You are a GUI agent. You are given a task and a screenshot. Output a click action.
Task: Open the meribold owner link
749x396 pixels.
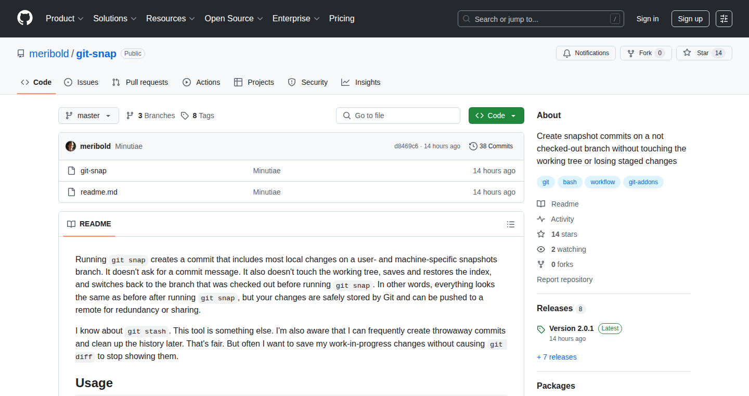click(x=49, y=54)
